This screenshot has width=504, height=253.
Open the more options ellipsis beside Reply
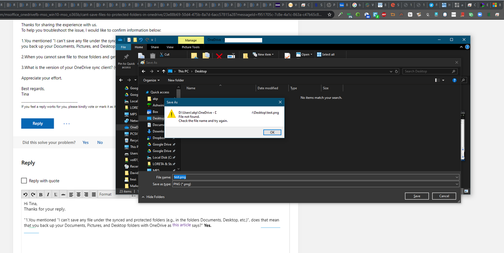click(x=66, y=124)
